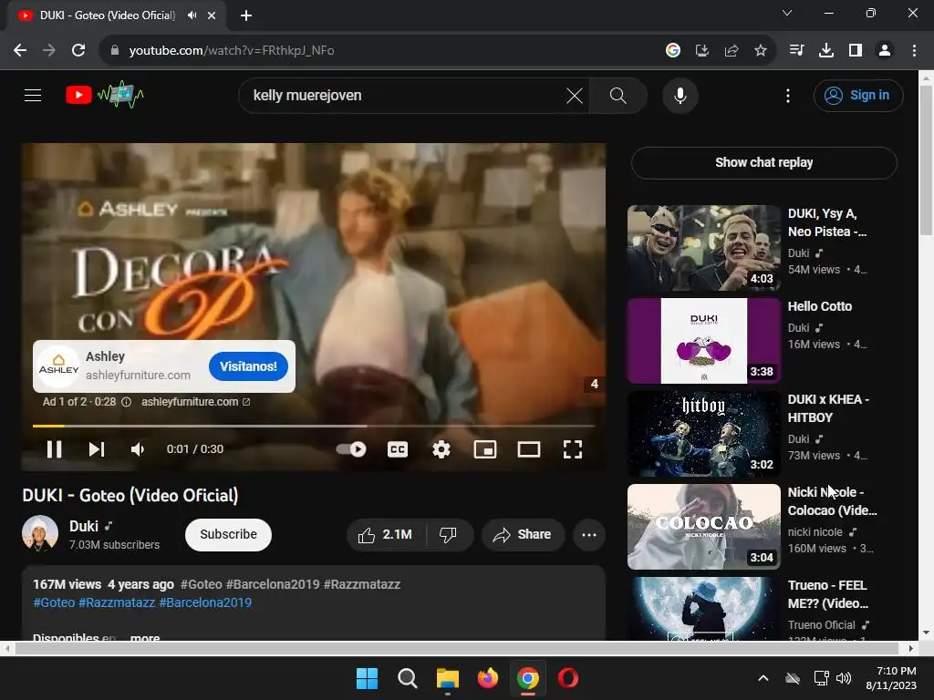Enter fullscreen mode
The width and height of the screenshot is (934, 700).
coord(573,449)
